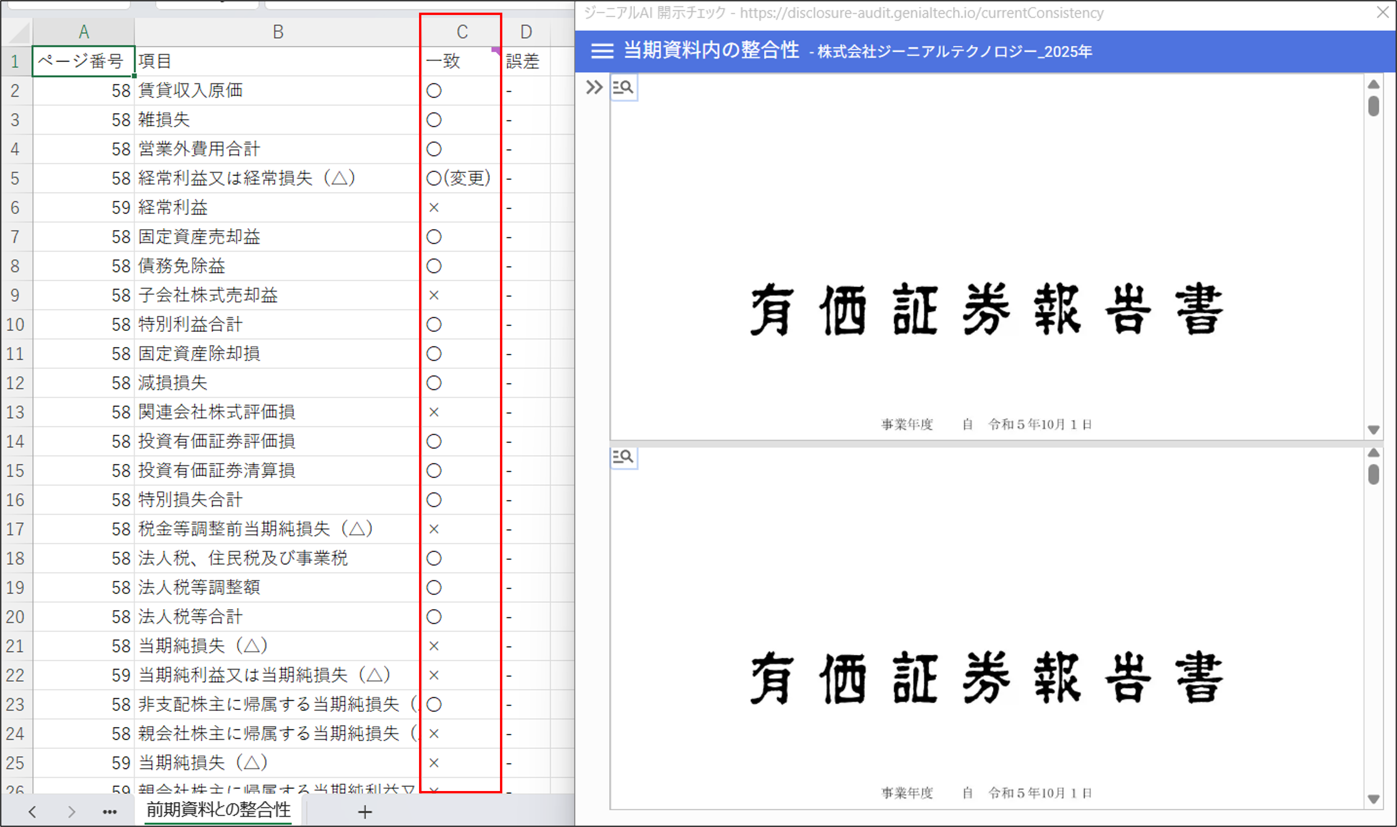Add a new sheet with plus button
Image resolution: width=1397 pixels, height=827 pixels.
pyautogui.click(x=365, y=812)
